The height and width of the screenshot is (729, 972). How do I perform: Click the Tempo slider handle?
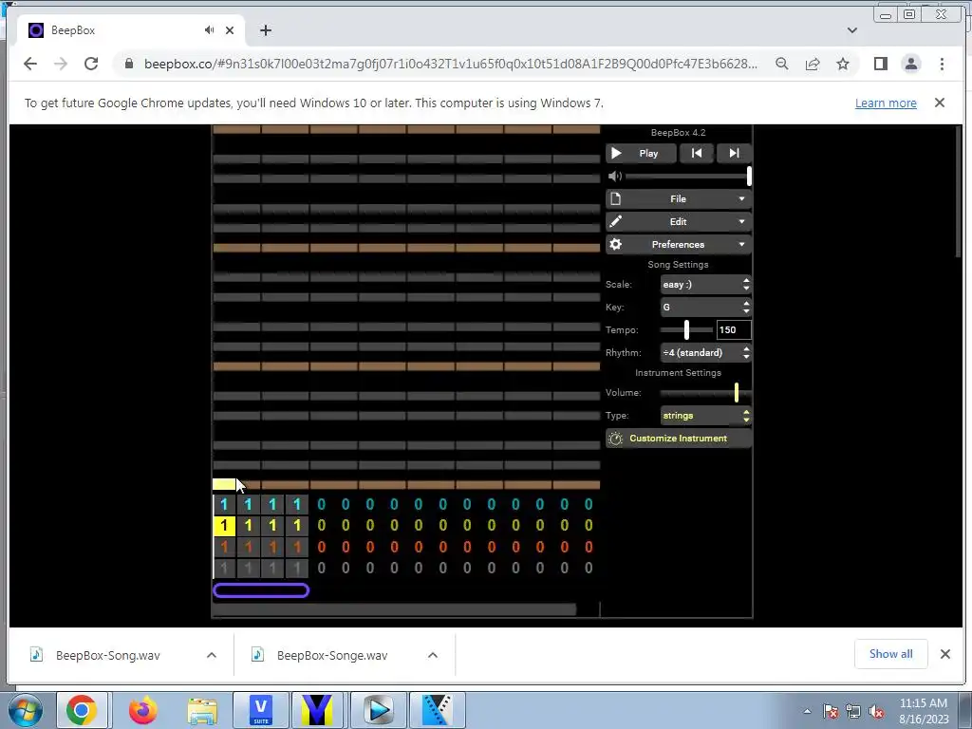click(x=686, y=329)
